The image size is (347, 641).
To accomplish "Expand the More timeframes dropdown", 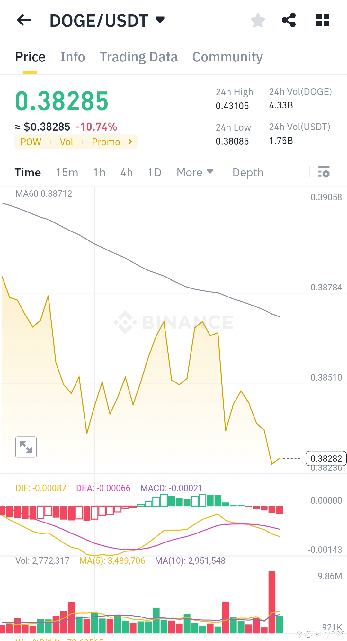I will pos(195,173).
